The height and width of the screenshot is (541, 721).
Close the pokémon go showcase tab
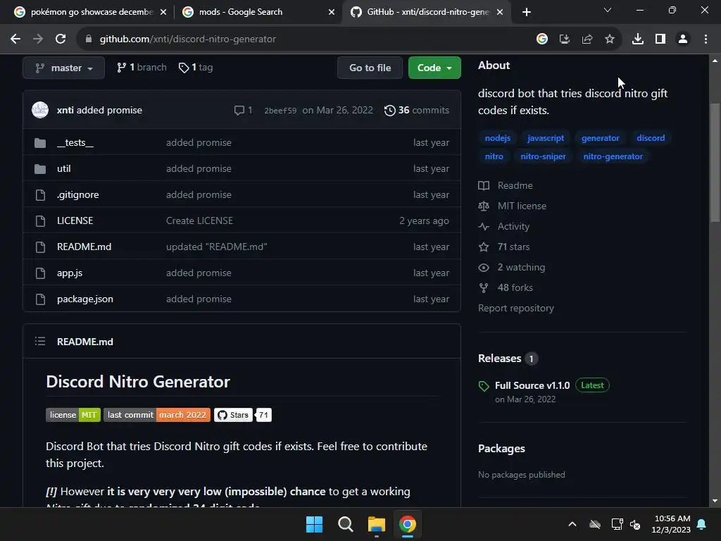163,12
